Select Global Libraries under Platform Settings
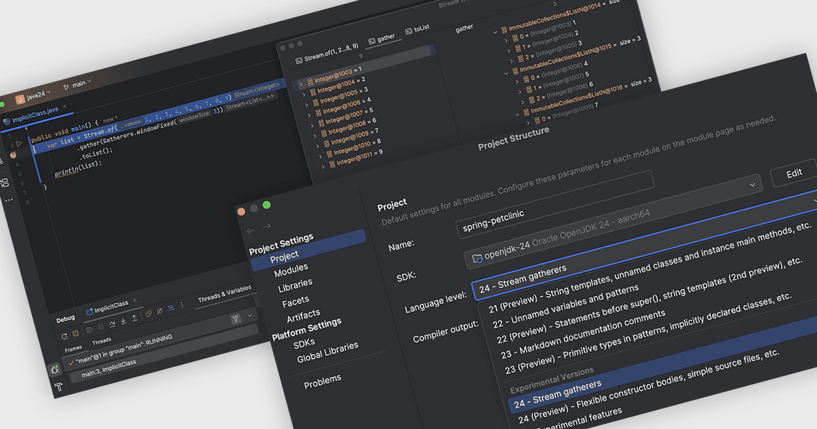Screen dimensions: 817x429 tap(327, 352)
